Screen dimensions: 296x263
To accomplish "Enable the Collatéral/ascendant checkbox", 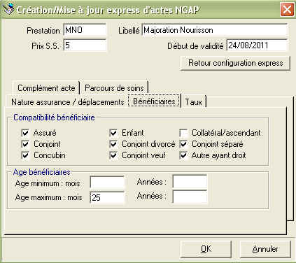I will (x=183, y=133).
